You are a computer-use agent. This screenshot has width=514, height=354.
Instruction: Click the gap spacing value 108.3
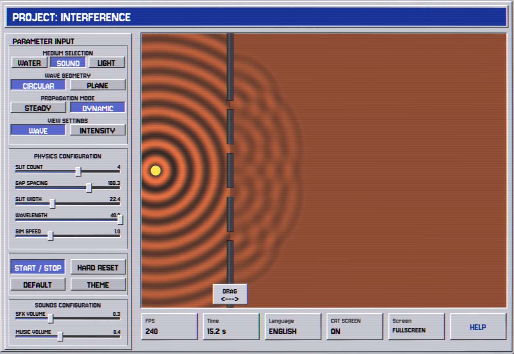pyautogui.click(x=114, y=183)
